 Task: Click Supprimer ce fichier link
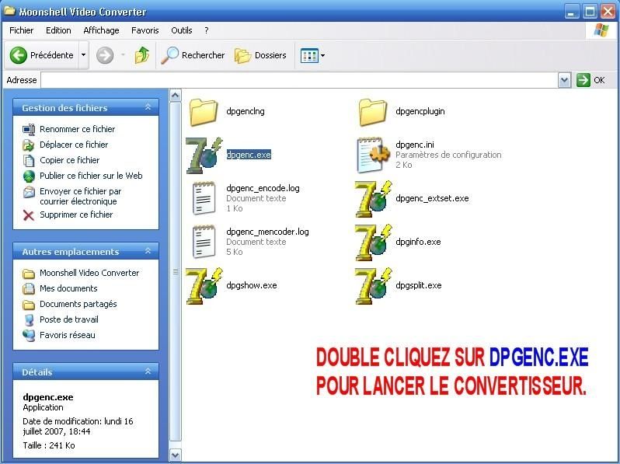(x=76, y=215)
